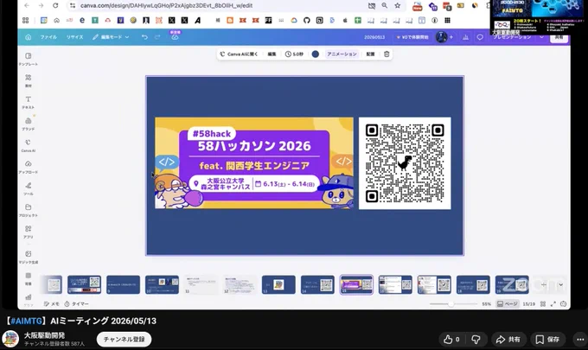Expand the プレゼンテーション present dropdown arrow
The height and width of the screenshot is (350, 588).
click(x=541, y=37)
